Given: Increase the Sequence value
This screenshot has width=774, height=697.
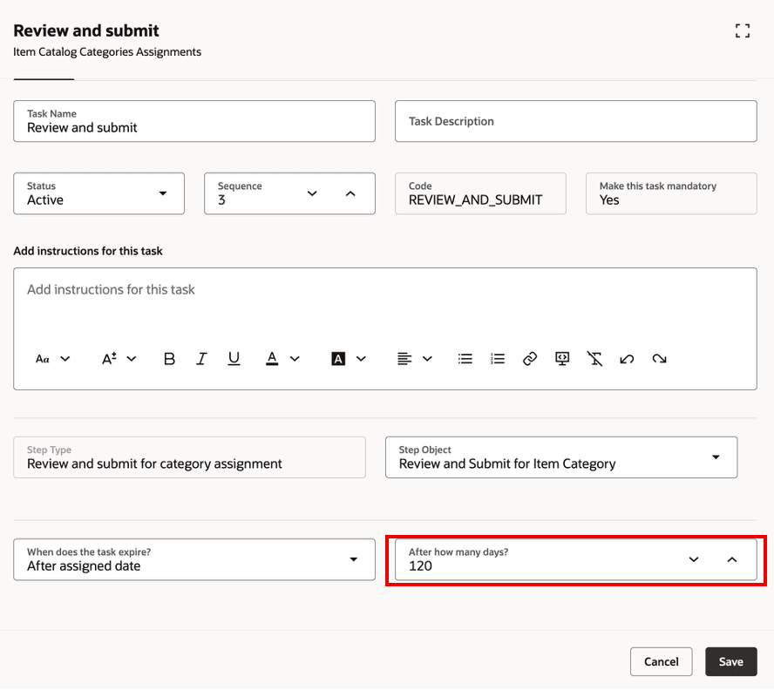Looking at the screenshot, I should pyautogui.click(x=350, y=193).
